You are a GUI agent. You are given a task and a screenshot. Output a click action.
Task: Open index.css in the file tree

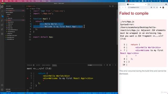click(10, 24)
